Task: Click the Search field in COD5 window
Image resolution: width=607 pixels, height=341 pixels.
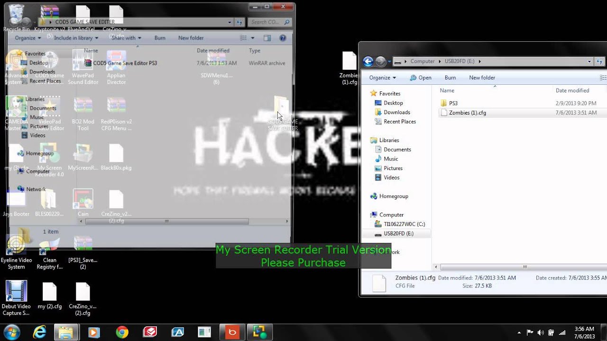Action: click(269, 22)
